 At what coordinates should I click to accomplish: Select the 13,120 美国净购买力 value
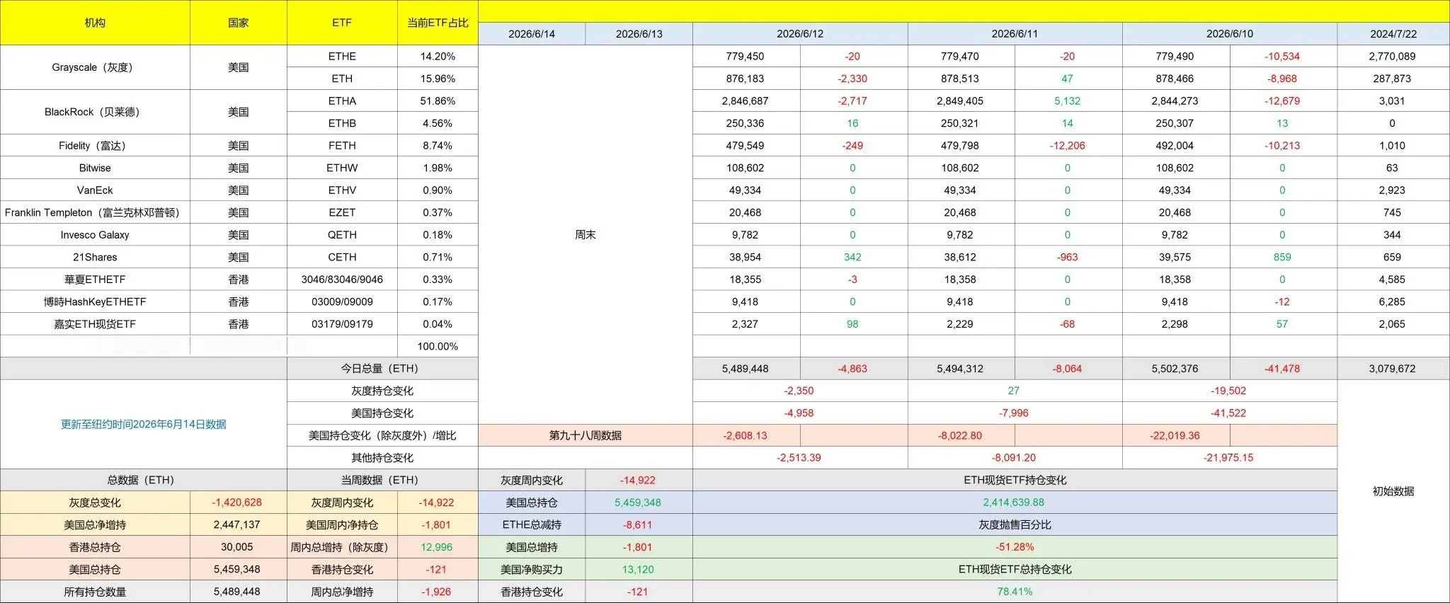tap(638, 570)
